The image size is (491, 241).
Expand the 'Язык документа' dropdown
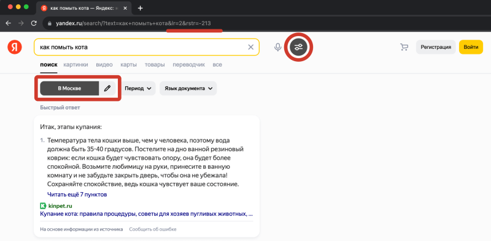[188, 88]
